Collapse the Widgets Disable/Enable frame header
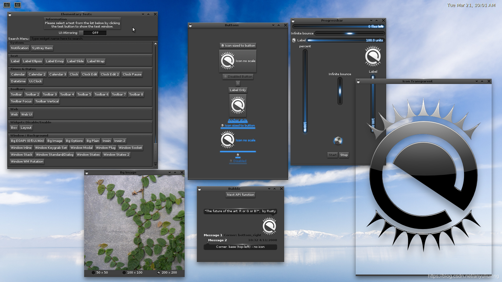This screenshot has height=282, width=502. pos(80,122)
